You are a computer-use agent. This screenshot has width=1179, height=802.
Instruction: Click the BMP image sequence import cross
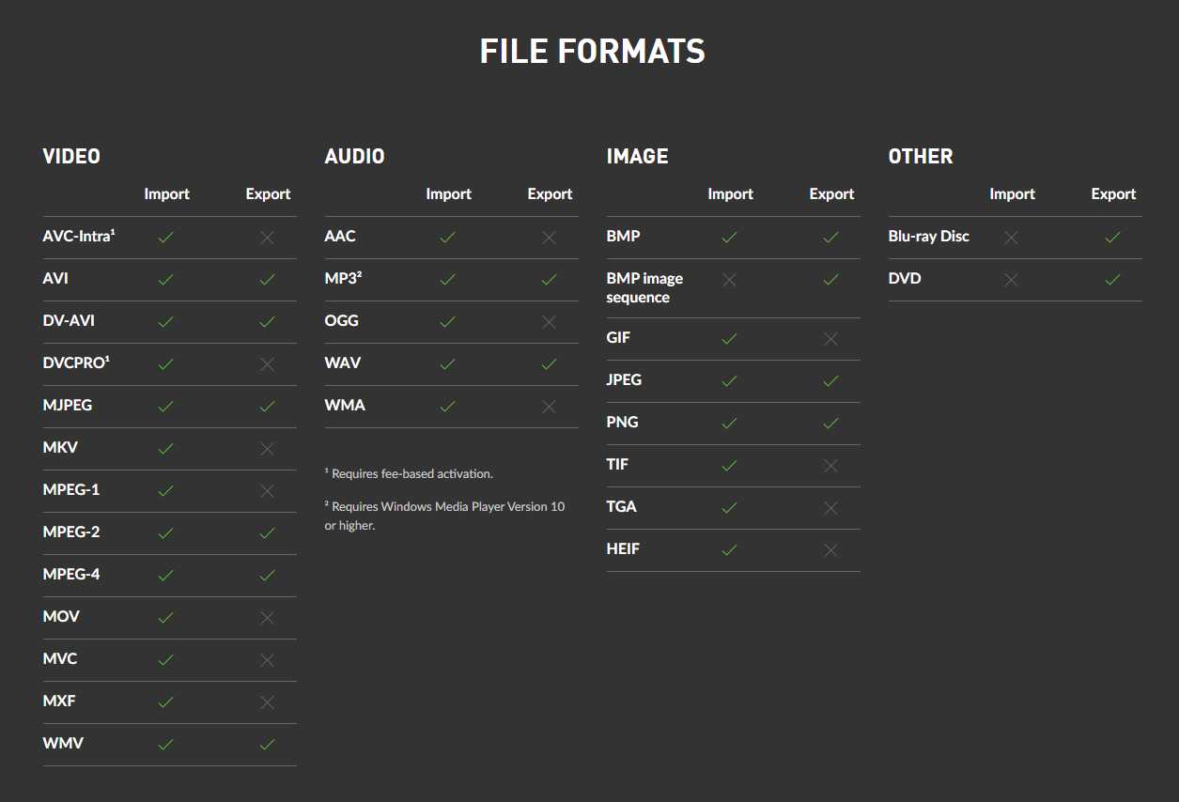(x=730, y=280)
